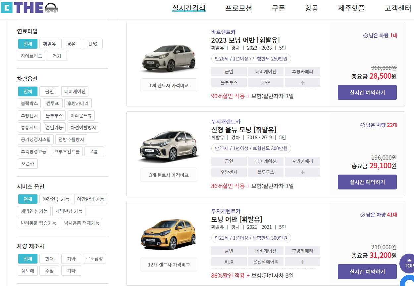414x286 pixels.
Task: Open the 2023 모닝 어반 [휘발유] title
Action: 245,40
